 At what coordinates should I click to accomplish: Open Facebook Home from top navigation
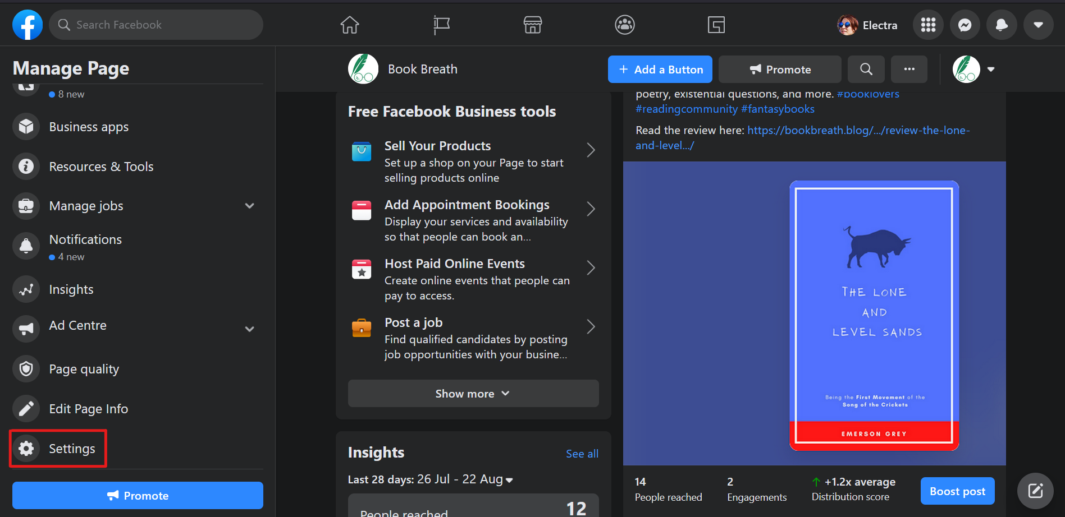[350, 25]
